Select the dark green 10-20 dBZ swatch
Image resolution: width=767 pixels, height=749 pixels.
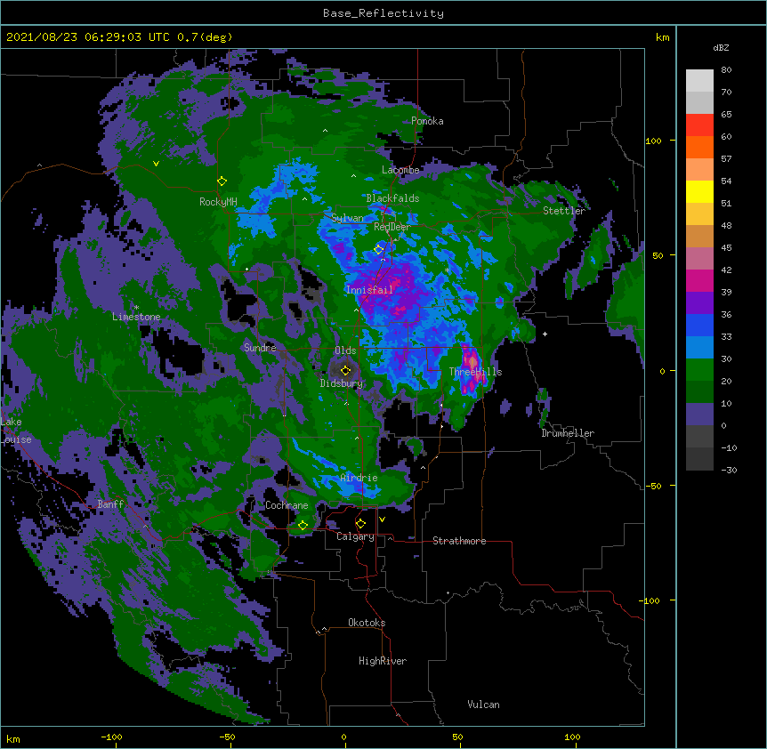[699, 392]
